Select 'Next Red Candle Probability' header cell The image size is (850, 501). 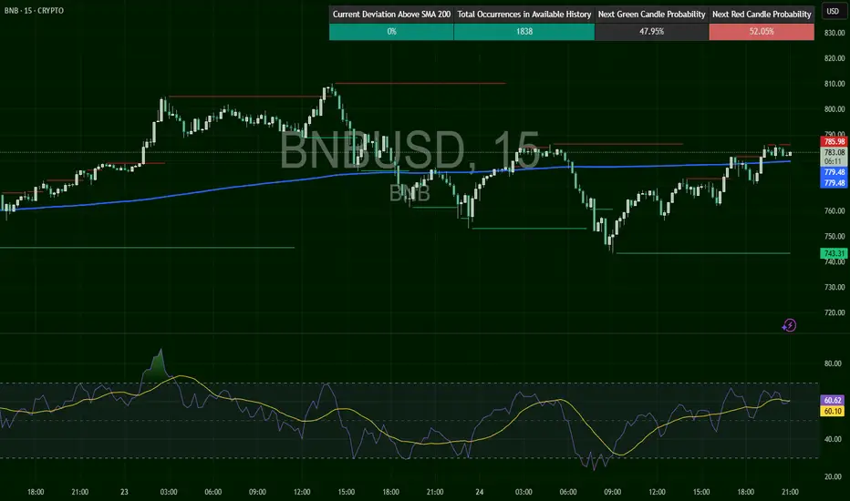click(762, 14)
